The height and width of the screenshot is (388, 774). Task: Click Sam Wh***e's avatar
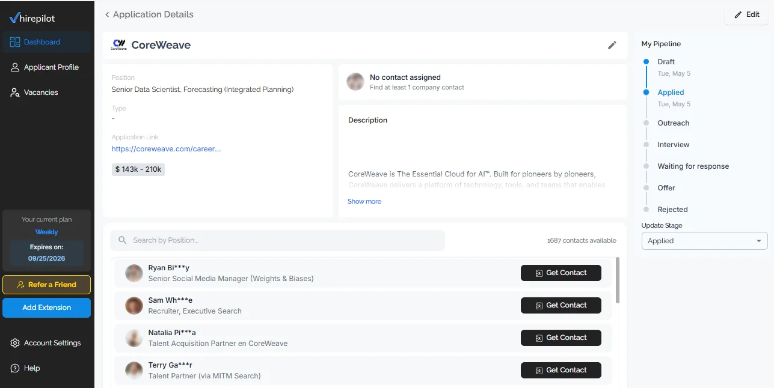[x=134, y=306]
